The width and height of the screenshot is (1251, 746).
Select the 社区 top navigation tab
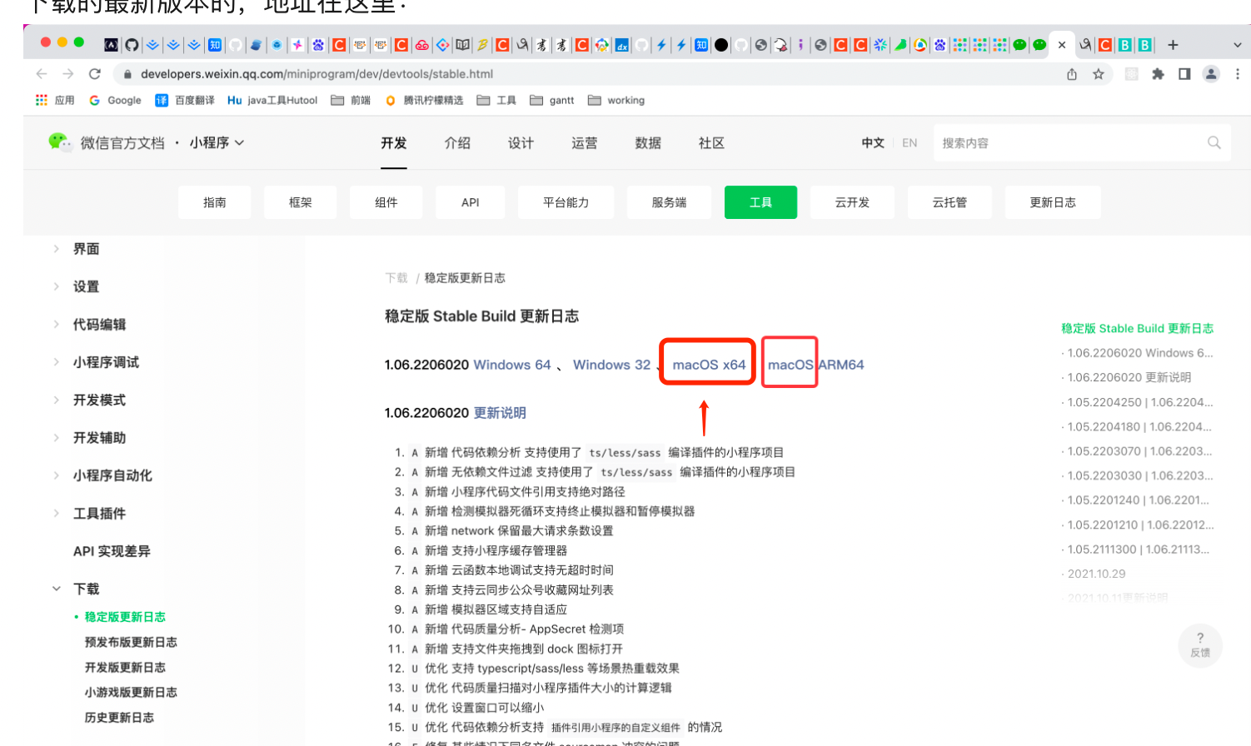(x=711, y=142)
